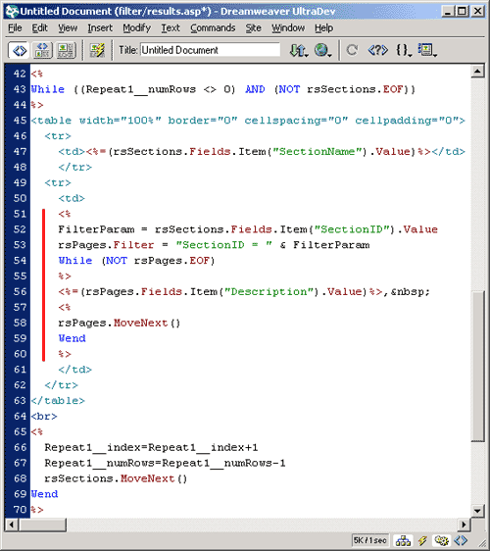Open Code Inspector icon in status bar

coord(461,540)
